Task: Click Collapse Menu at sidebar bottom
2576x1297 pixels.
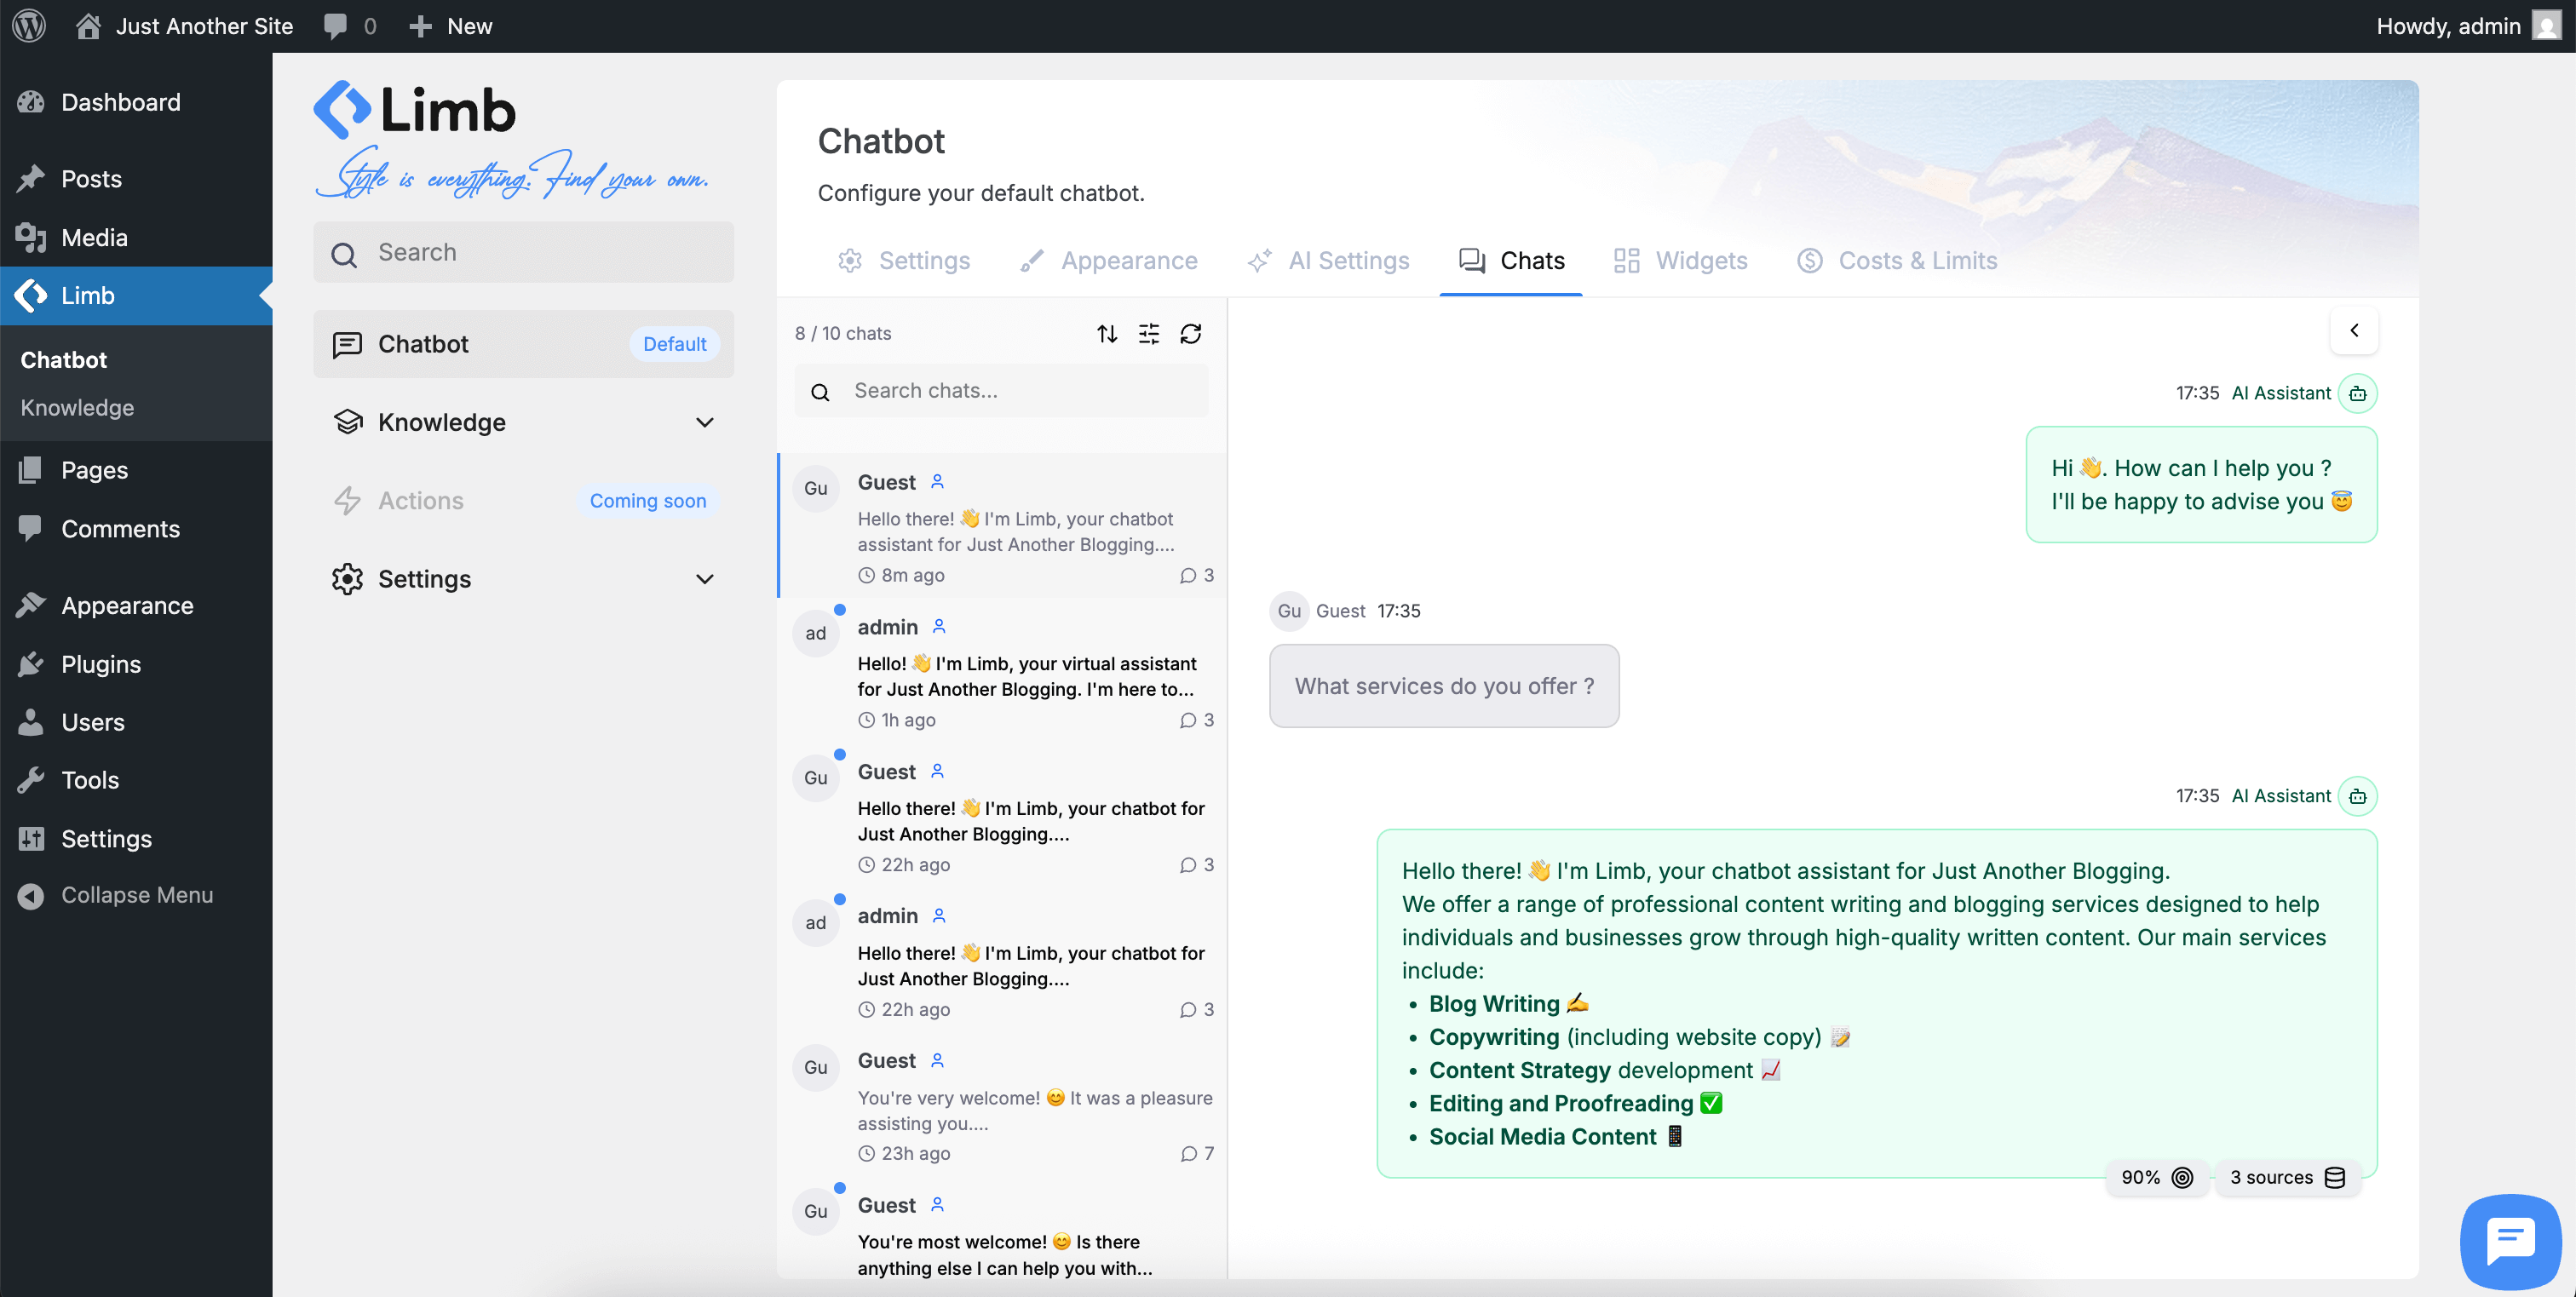Action: (x=137, y=895)
